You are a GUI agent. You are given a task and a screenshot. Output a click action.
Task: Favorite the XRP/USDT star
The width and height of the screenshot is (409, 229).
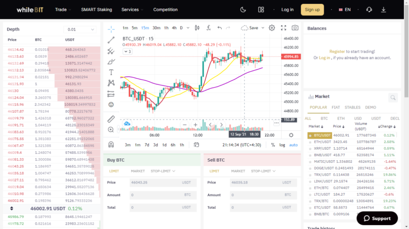pyautogui.click(x=310, y=149)
